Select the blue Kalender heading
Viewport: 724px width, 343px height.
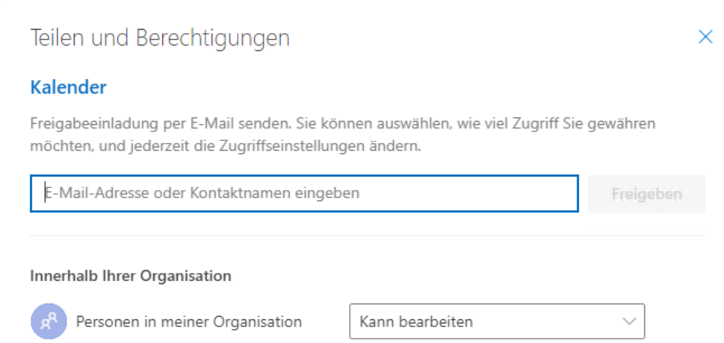pos(68,87)
